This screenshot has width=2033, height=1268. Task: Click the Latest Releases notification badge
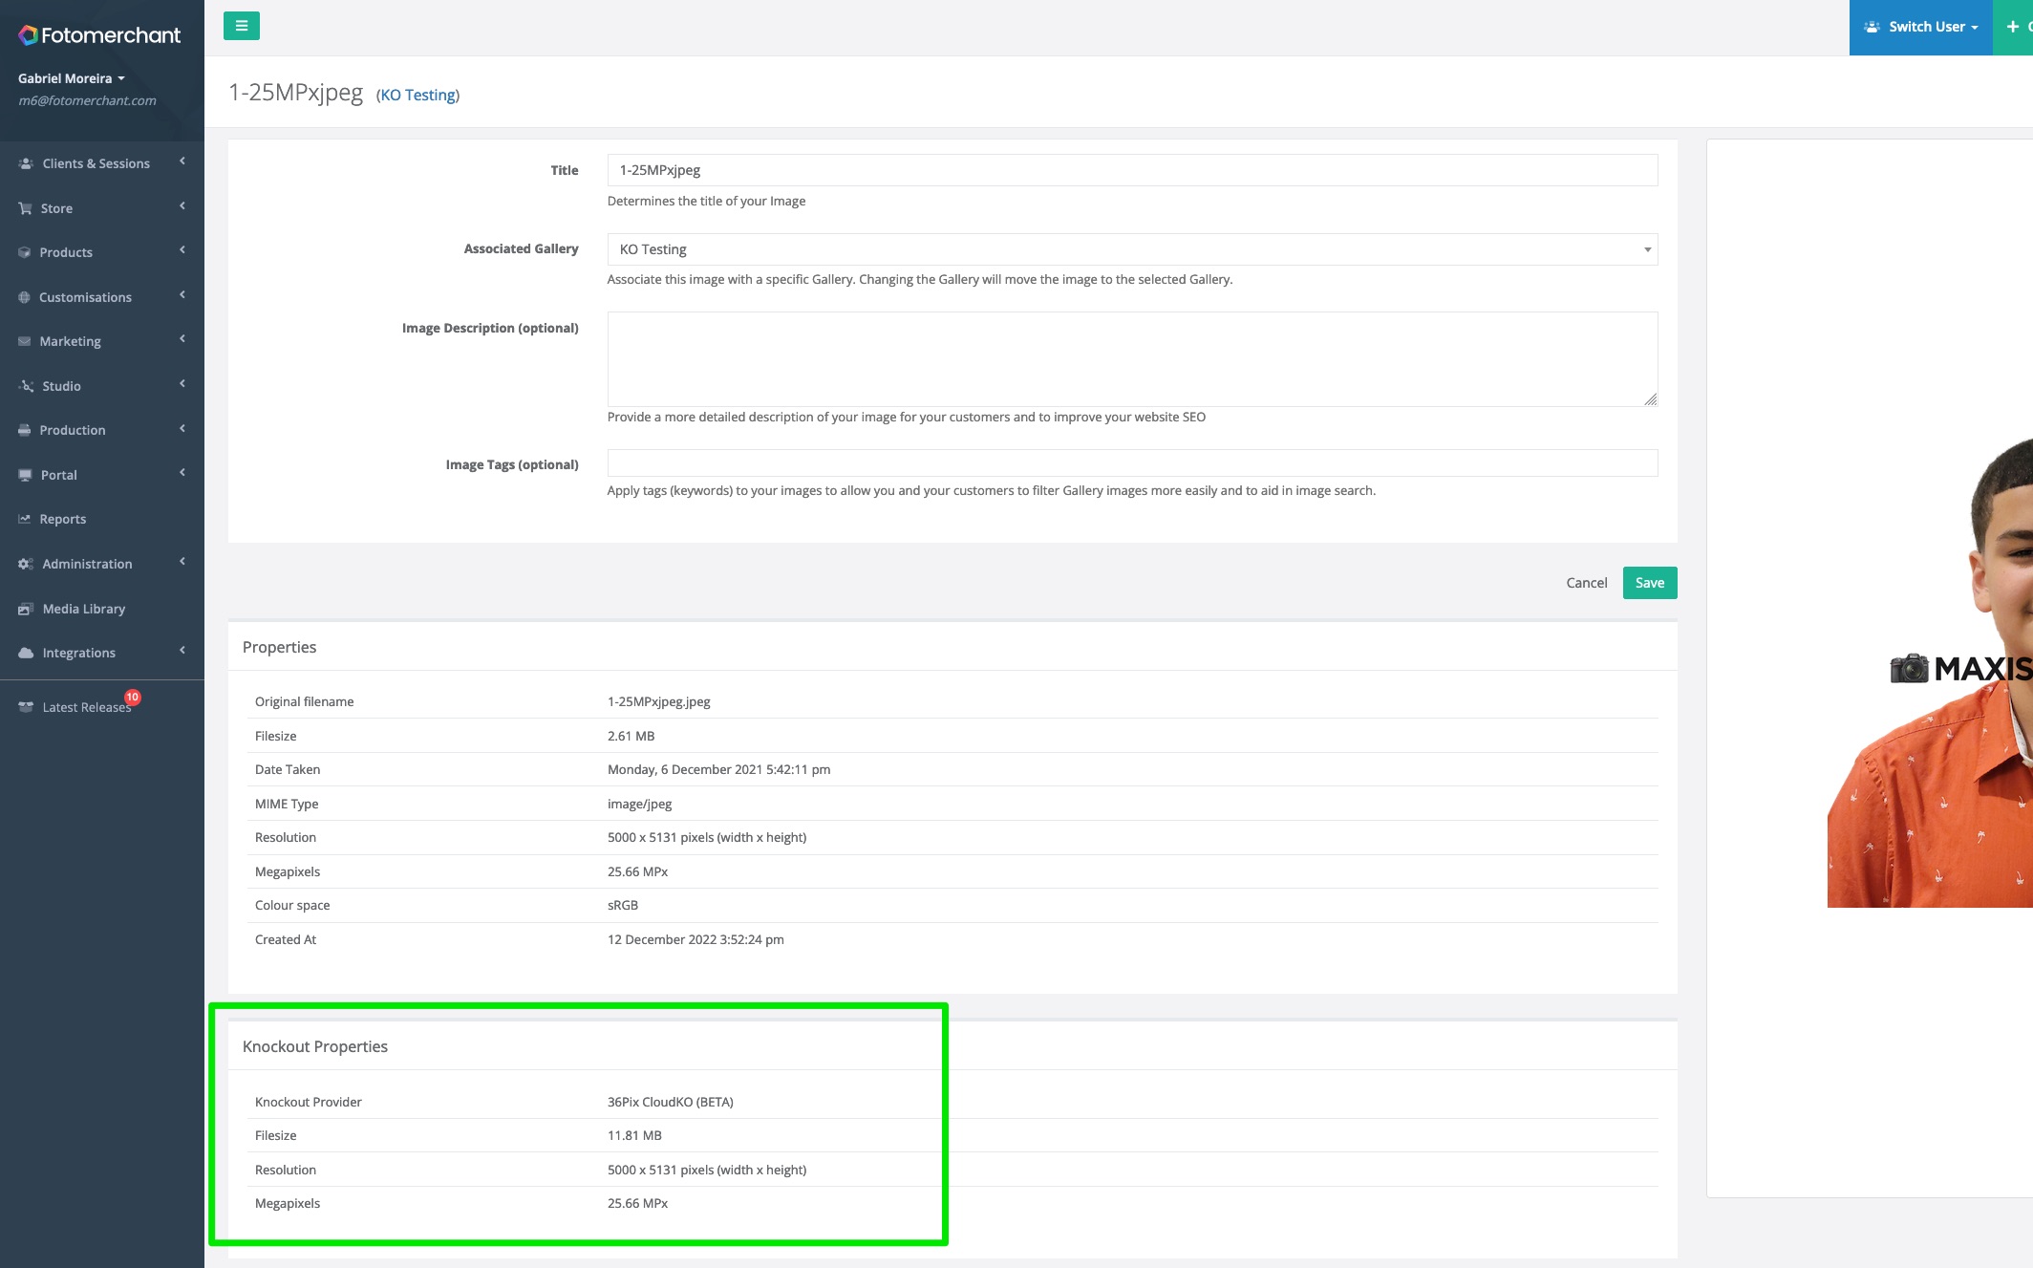coord(133,698)
